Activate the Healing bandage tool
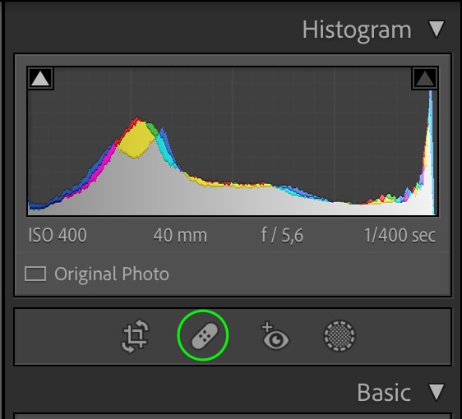The image size is (462, 419). click(x=205, y=336)
